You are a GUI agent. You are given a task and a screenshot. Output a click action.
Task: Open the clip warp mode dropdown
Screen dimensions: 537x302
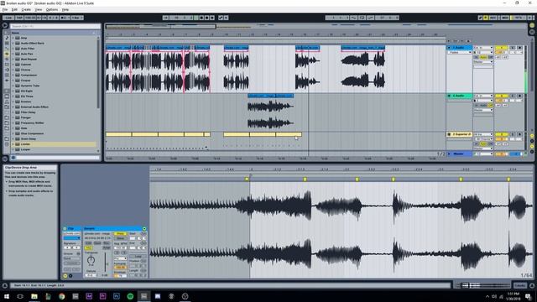tap(120, 258)
